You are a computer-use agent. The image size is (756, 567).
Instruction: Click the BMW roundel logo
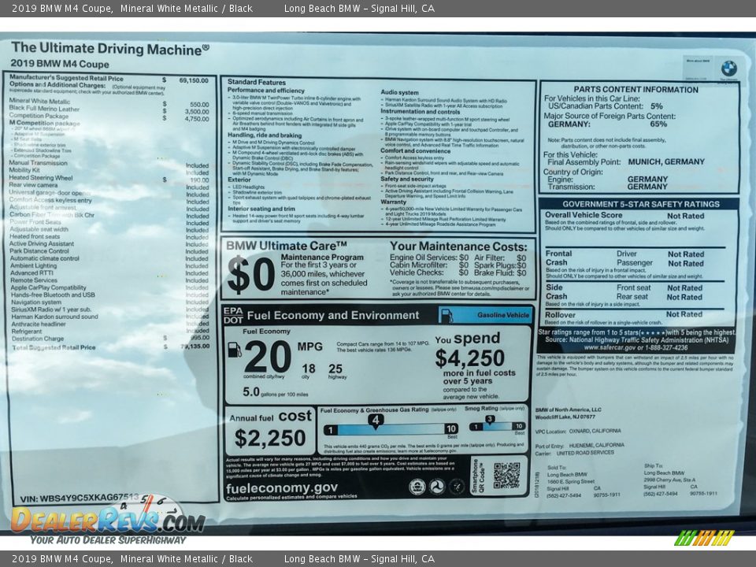click(728, 69)
